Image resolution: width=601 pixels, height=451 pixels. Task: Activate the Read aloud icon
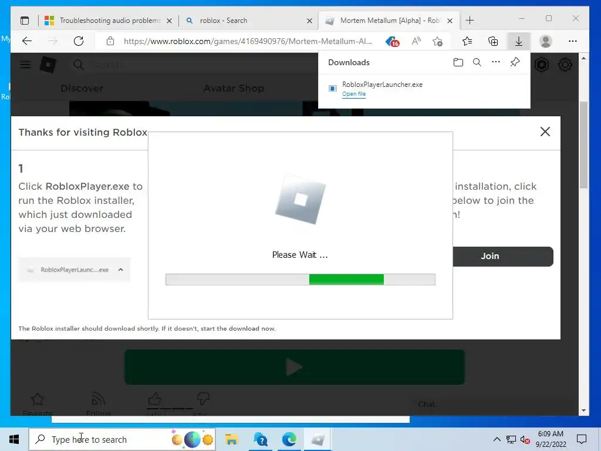416,41
